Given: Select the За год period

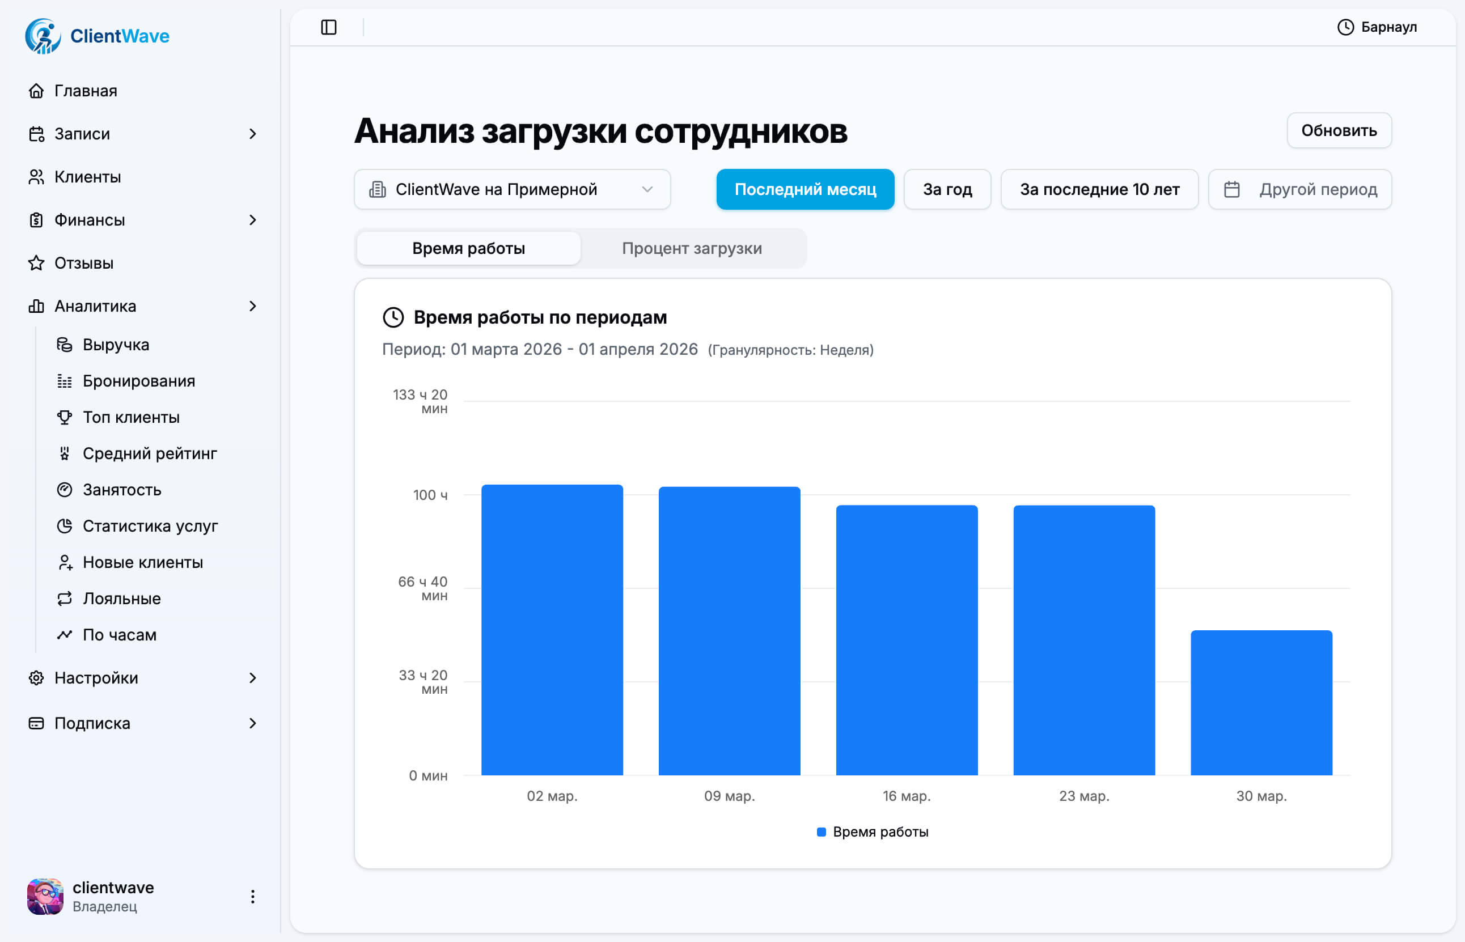Looking at the screenshot, I should pos(947,189).
